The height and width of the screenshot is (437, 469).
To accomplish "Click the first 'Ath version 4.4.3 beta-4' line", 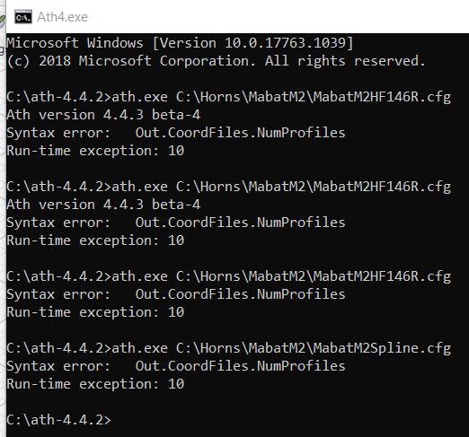I will tap(103, 115).
